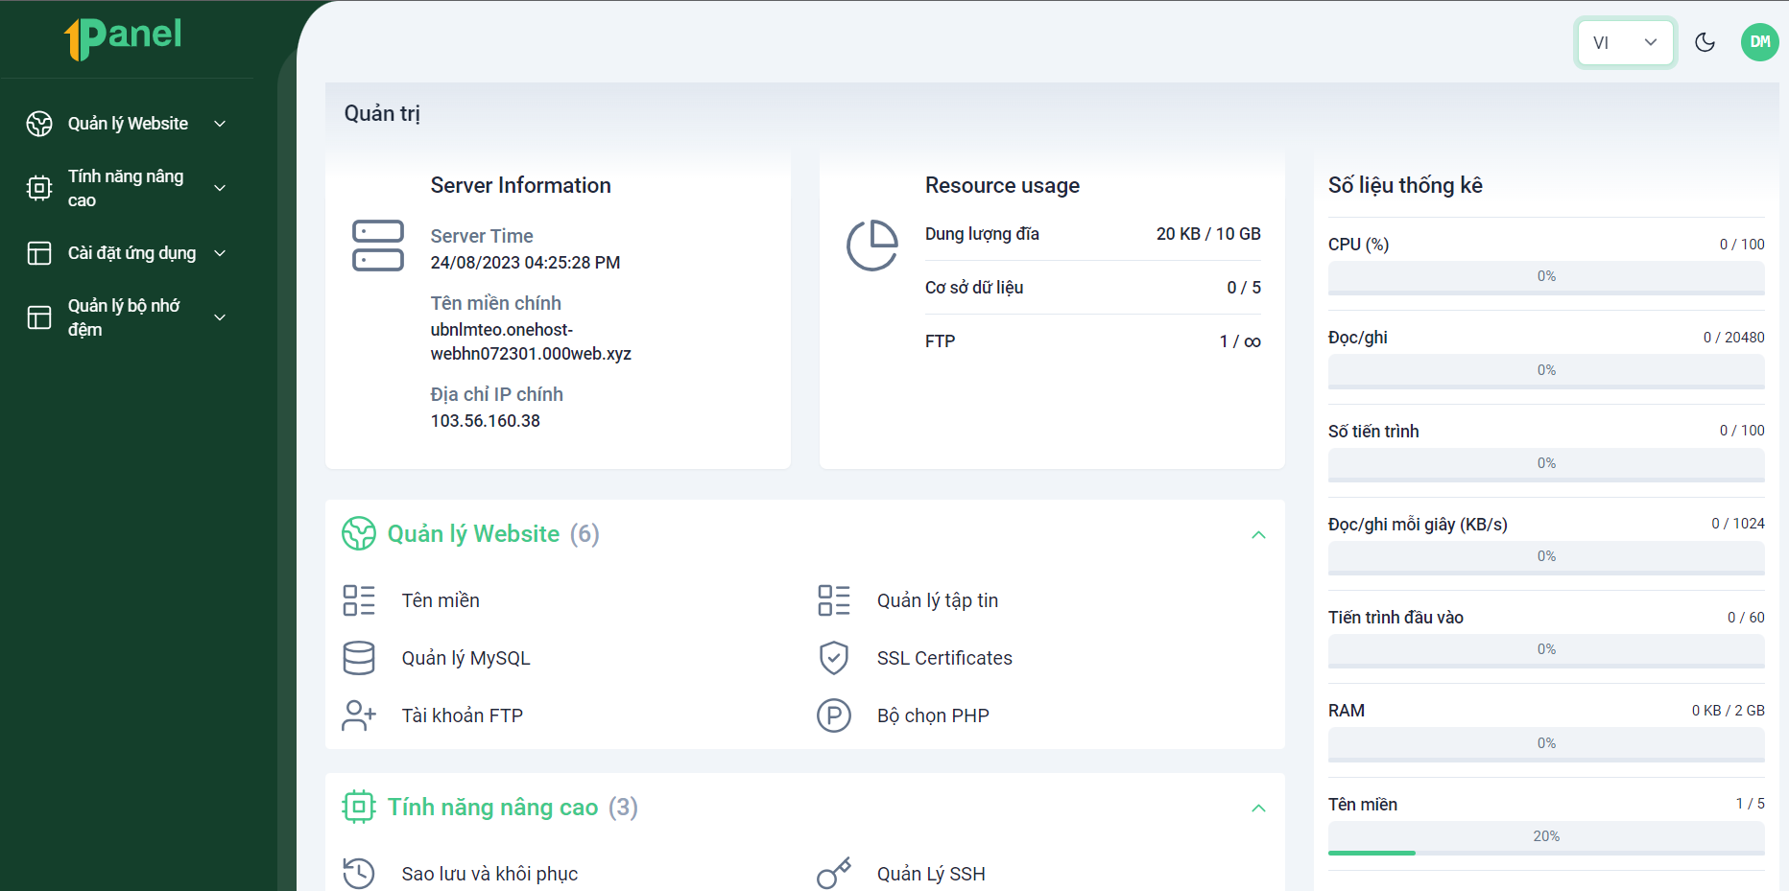Image resolution: width=1789 pixels, height=891 pixels.
Task: Click the RAM value 0 KB / 2 GB
Action: pyautogui.click(x=1728, y=711)
